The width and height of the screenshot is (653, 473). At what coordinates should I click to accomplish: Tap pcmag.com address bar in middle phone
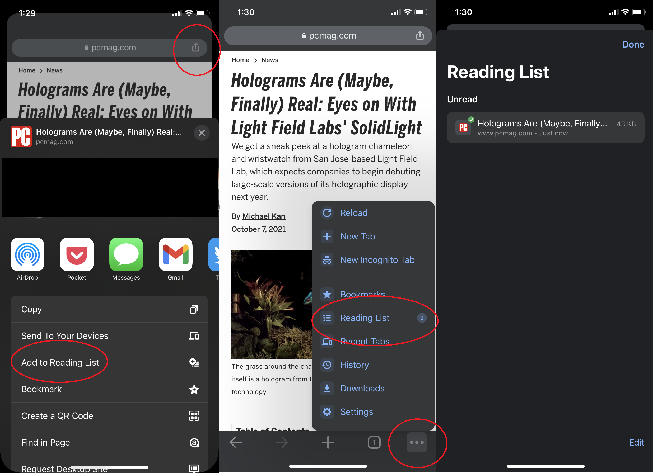click(x=328, y=36)
